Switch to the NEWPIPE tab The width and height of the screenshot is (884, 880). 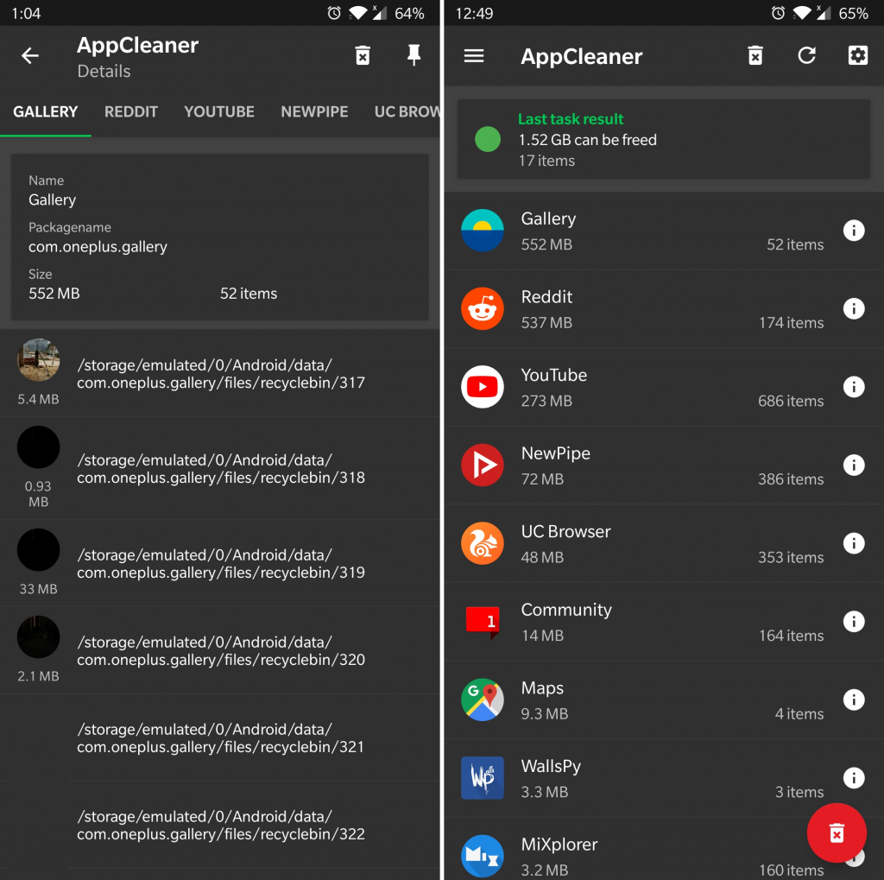314,111
